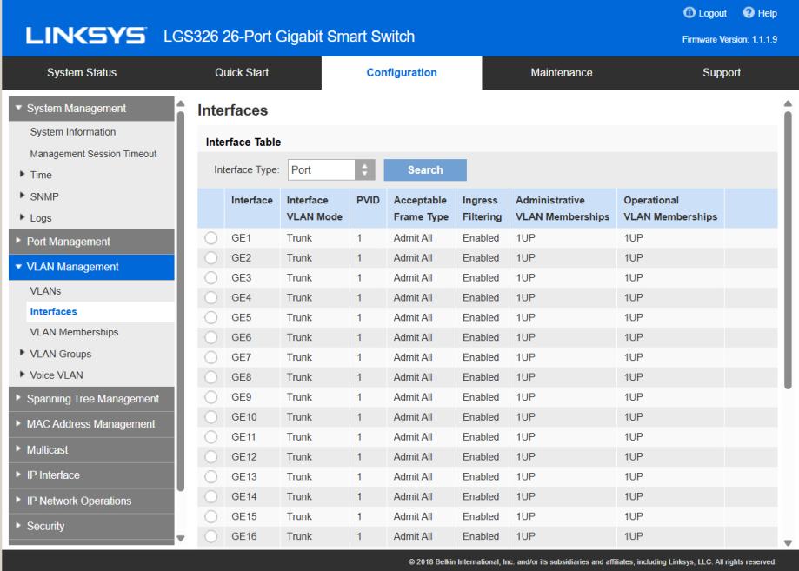
Task: Click the main content scrollbar thumb
Action: point(788,250)
